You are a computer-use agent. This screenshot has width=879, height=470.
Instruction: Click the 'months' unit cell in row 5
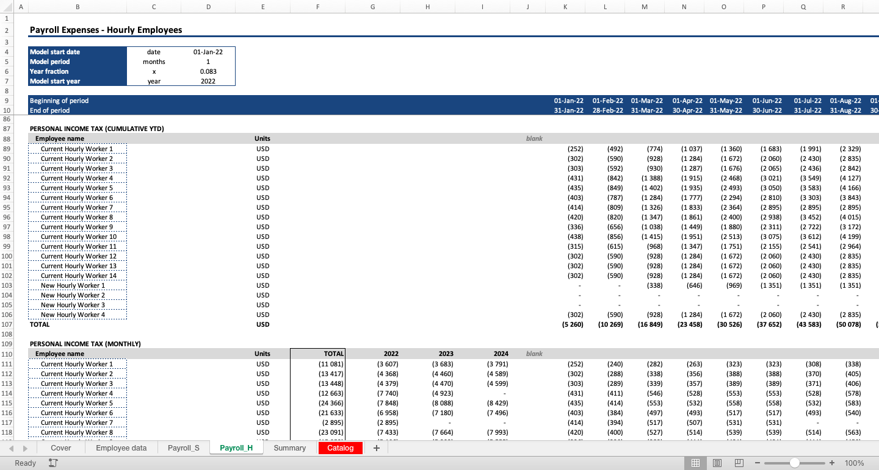tap(154, 62)
